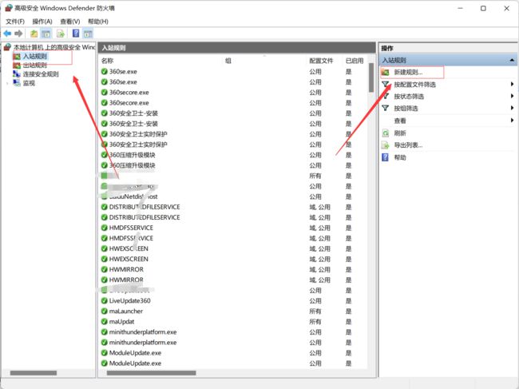
Task: Click the Forward arrow toolbar icon
Action: click(19, 34)
